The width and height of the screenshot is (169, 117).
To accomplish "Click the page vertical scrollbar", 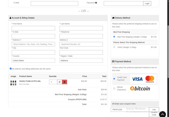I will tap(168, 52).
